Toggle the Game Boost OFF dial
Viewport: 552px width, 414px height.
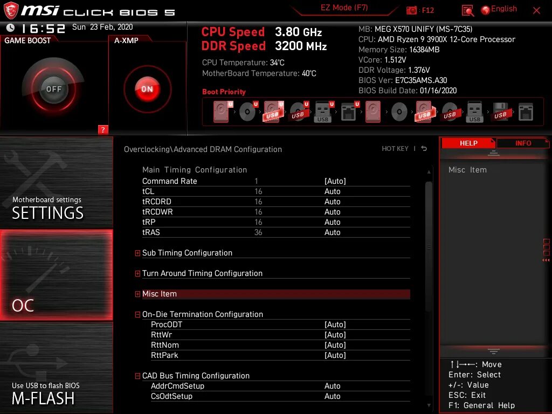pyautogui.click(x=53, y=89)
